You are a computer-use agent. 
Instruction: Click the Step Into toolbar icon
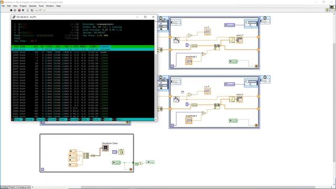(37, 10)
